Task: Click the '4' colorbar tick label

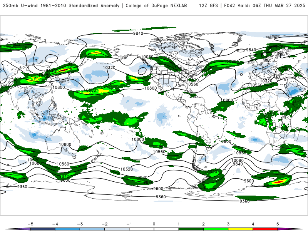Action: [x=253, y=224]
